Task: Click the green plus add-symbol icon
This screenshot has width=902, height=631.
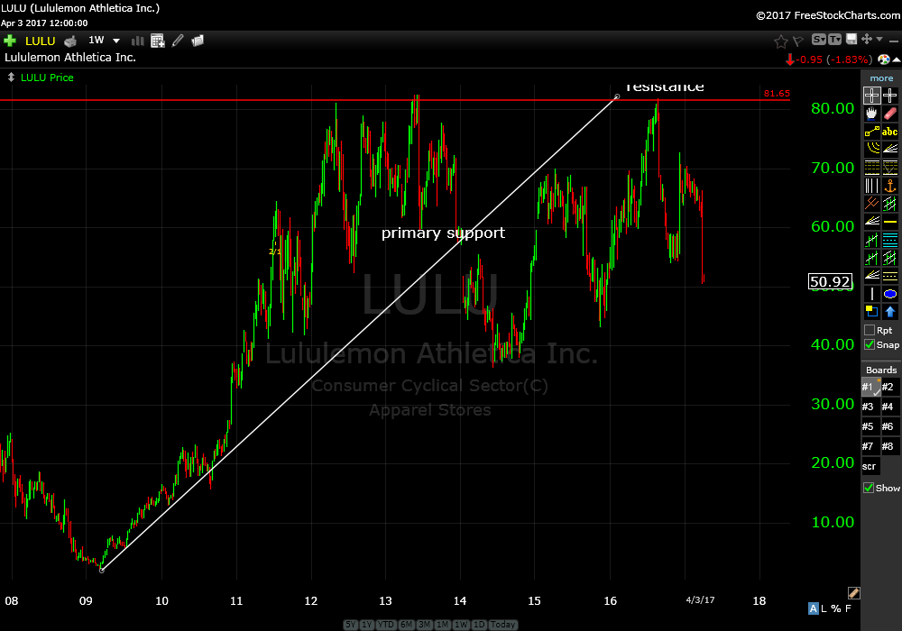Action: pyautogui.click(x=10, y=41)
